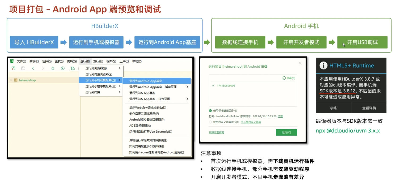Click the HBuilderX green logo icon
Image resolution: width=398 pixels, height=187 pixels.
(x=12, y=61)
